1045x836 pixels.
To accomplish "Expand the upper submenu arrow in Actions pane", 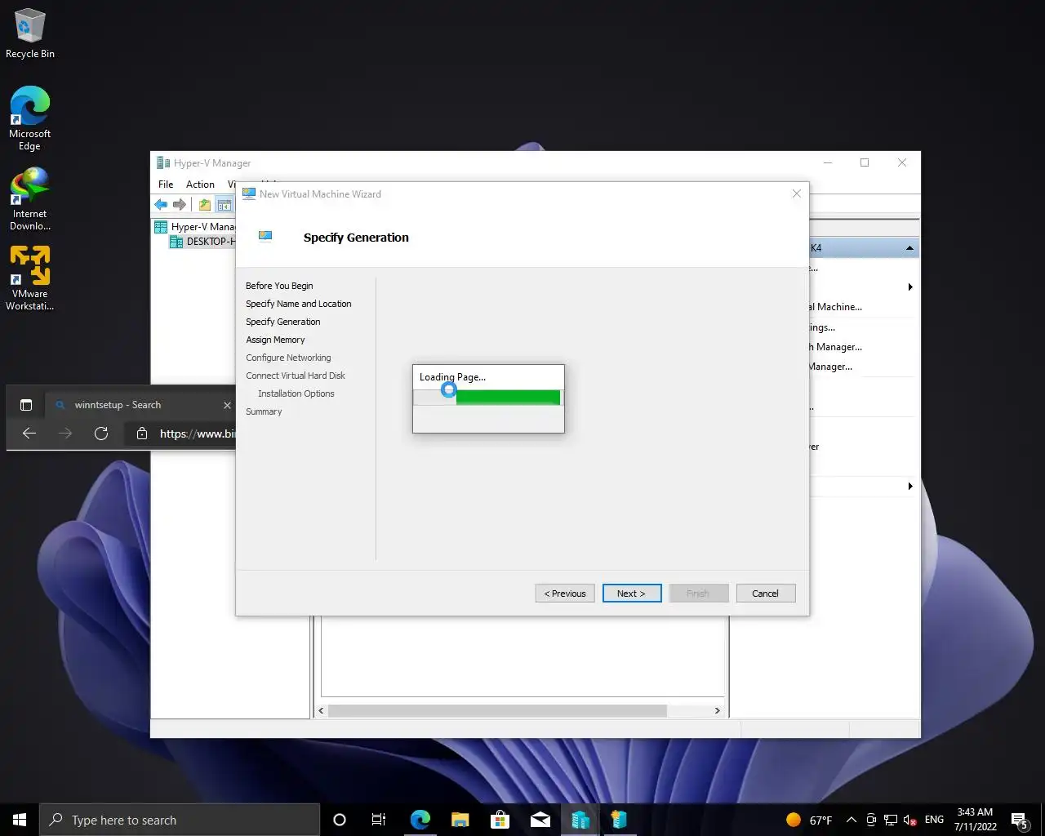I will pyautogui.click(x=909, y=287).
